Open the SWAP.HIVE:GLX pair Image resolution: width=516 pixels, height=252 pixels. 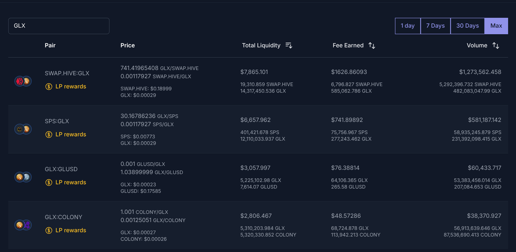[x=67, y=73]
